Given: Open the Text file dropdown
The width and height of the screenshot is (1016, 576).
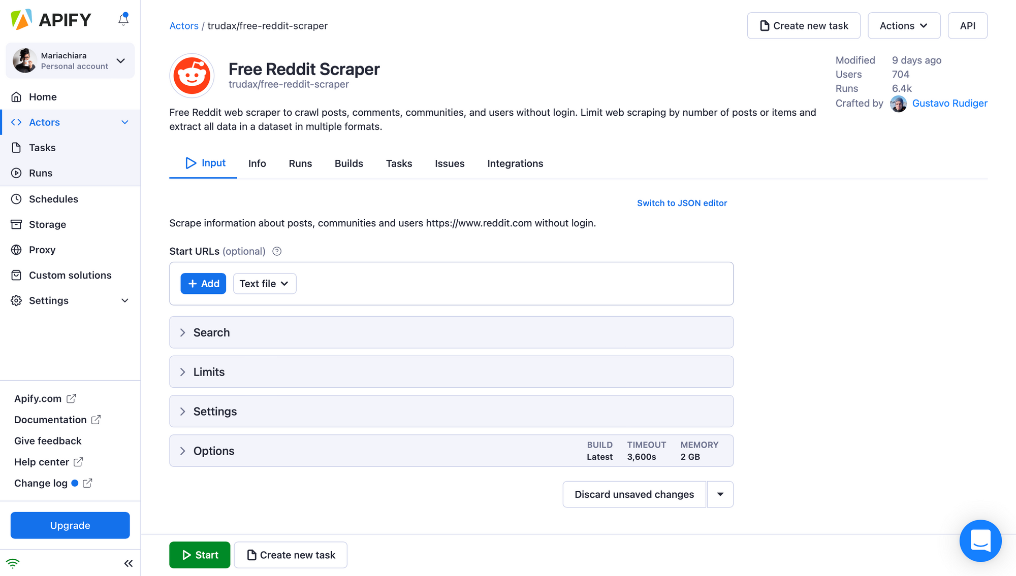Looking at the screenshot, I should click(x=265, y=284).
